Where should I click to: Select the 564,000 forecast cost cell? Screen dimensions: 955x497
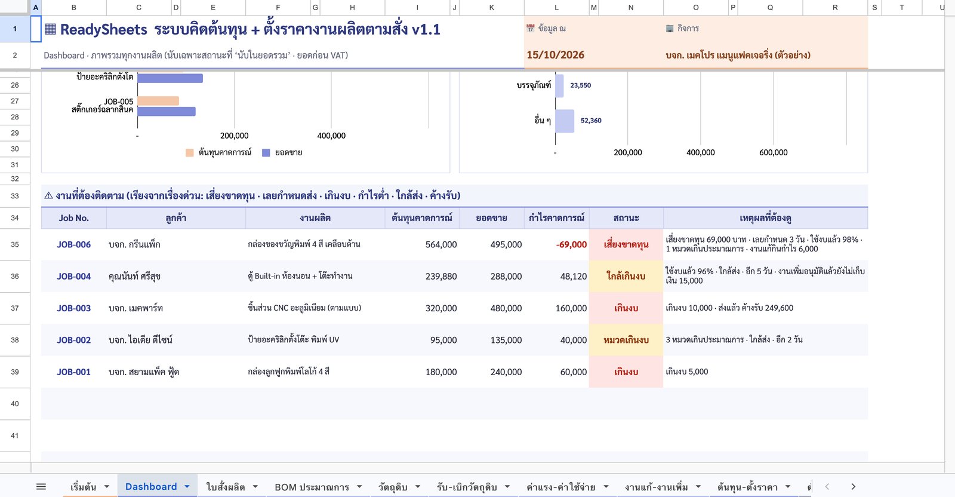pos(422,244)
